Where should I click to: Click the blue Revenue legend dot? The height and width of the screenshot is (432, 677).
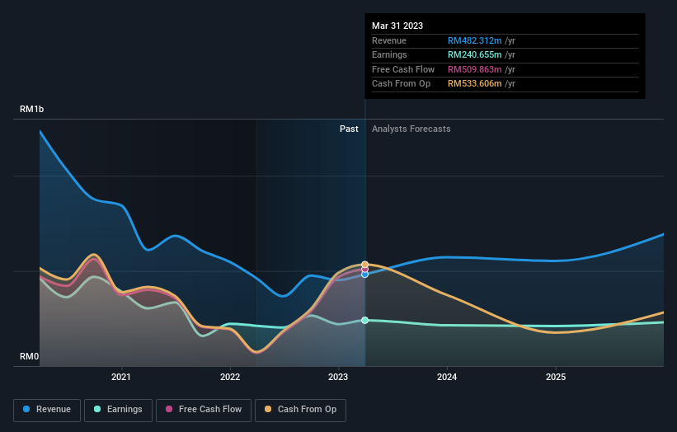26,409
